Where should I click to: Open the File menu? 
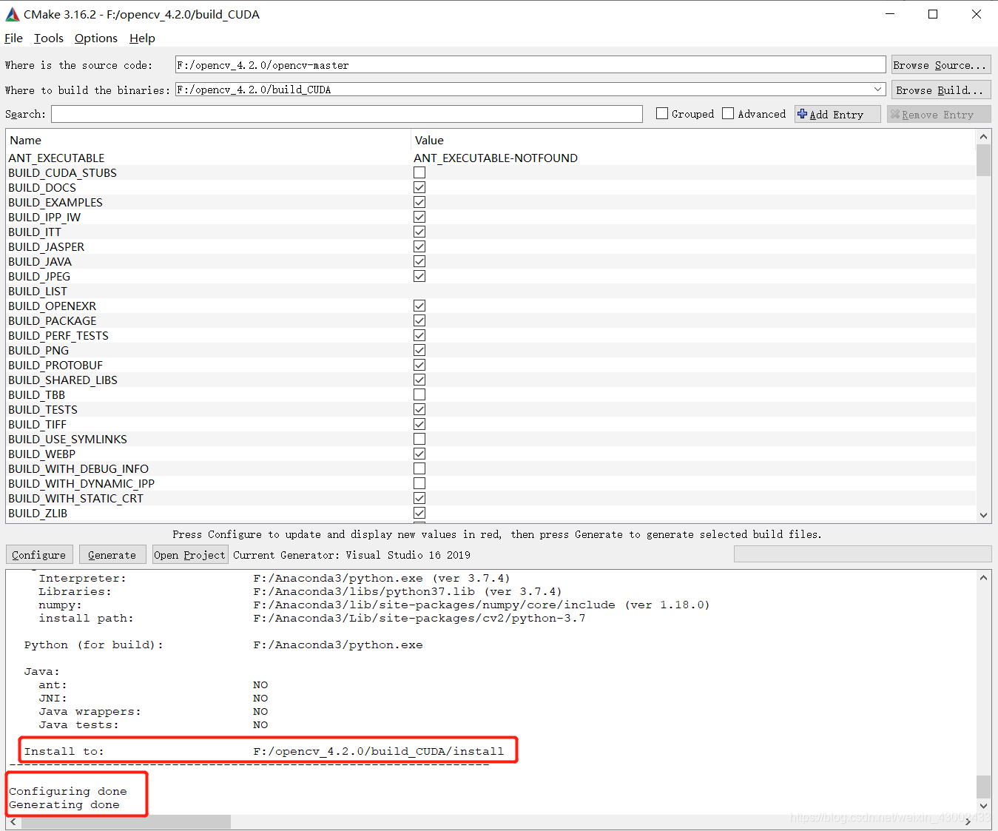13,38
